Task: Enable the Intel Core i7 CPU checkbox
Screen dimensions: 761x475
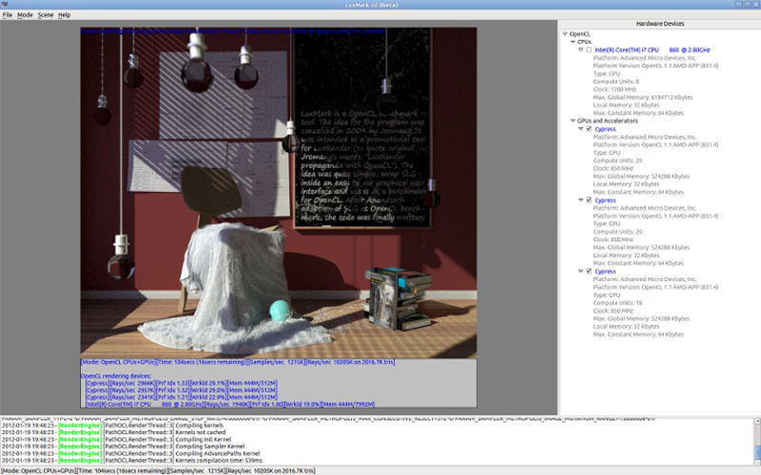Action: (589, 49)
